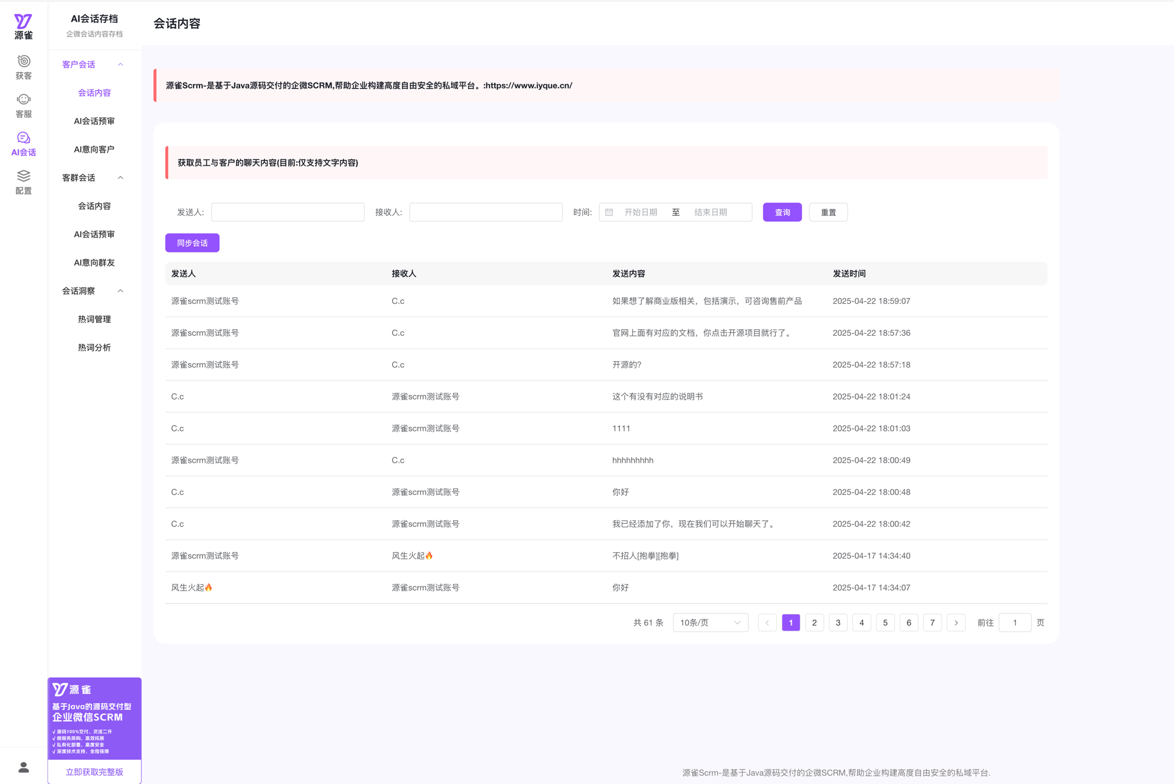1174x784 pixels.
Task: Select message 1111 cell
Action: pos(621,428)
